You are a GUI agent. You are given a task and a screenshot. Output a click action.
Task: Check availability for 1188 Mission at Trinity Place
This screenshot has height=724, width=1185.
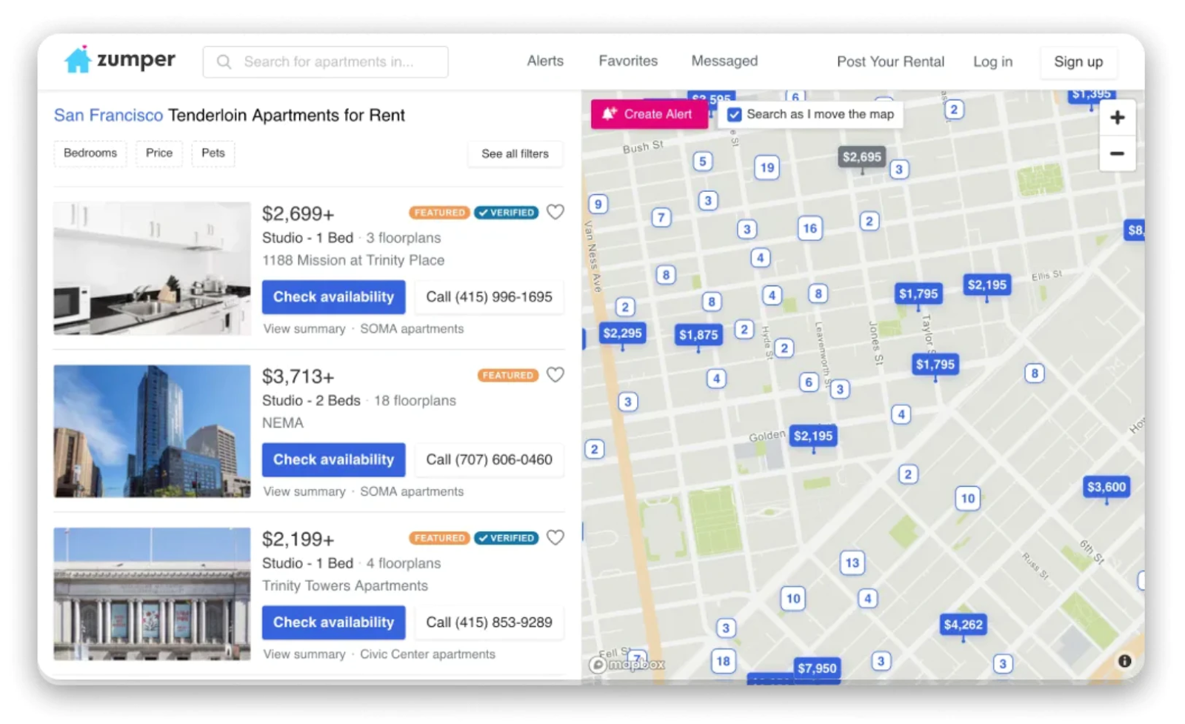point(333,297)
